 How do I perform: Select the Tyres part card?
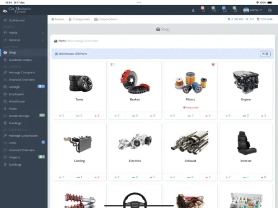pos(80,90)
